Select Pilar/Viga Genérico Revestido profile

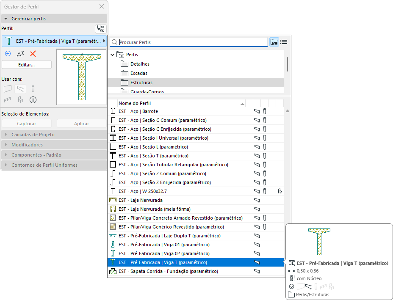pos(196,227)
